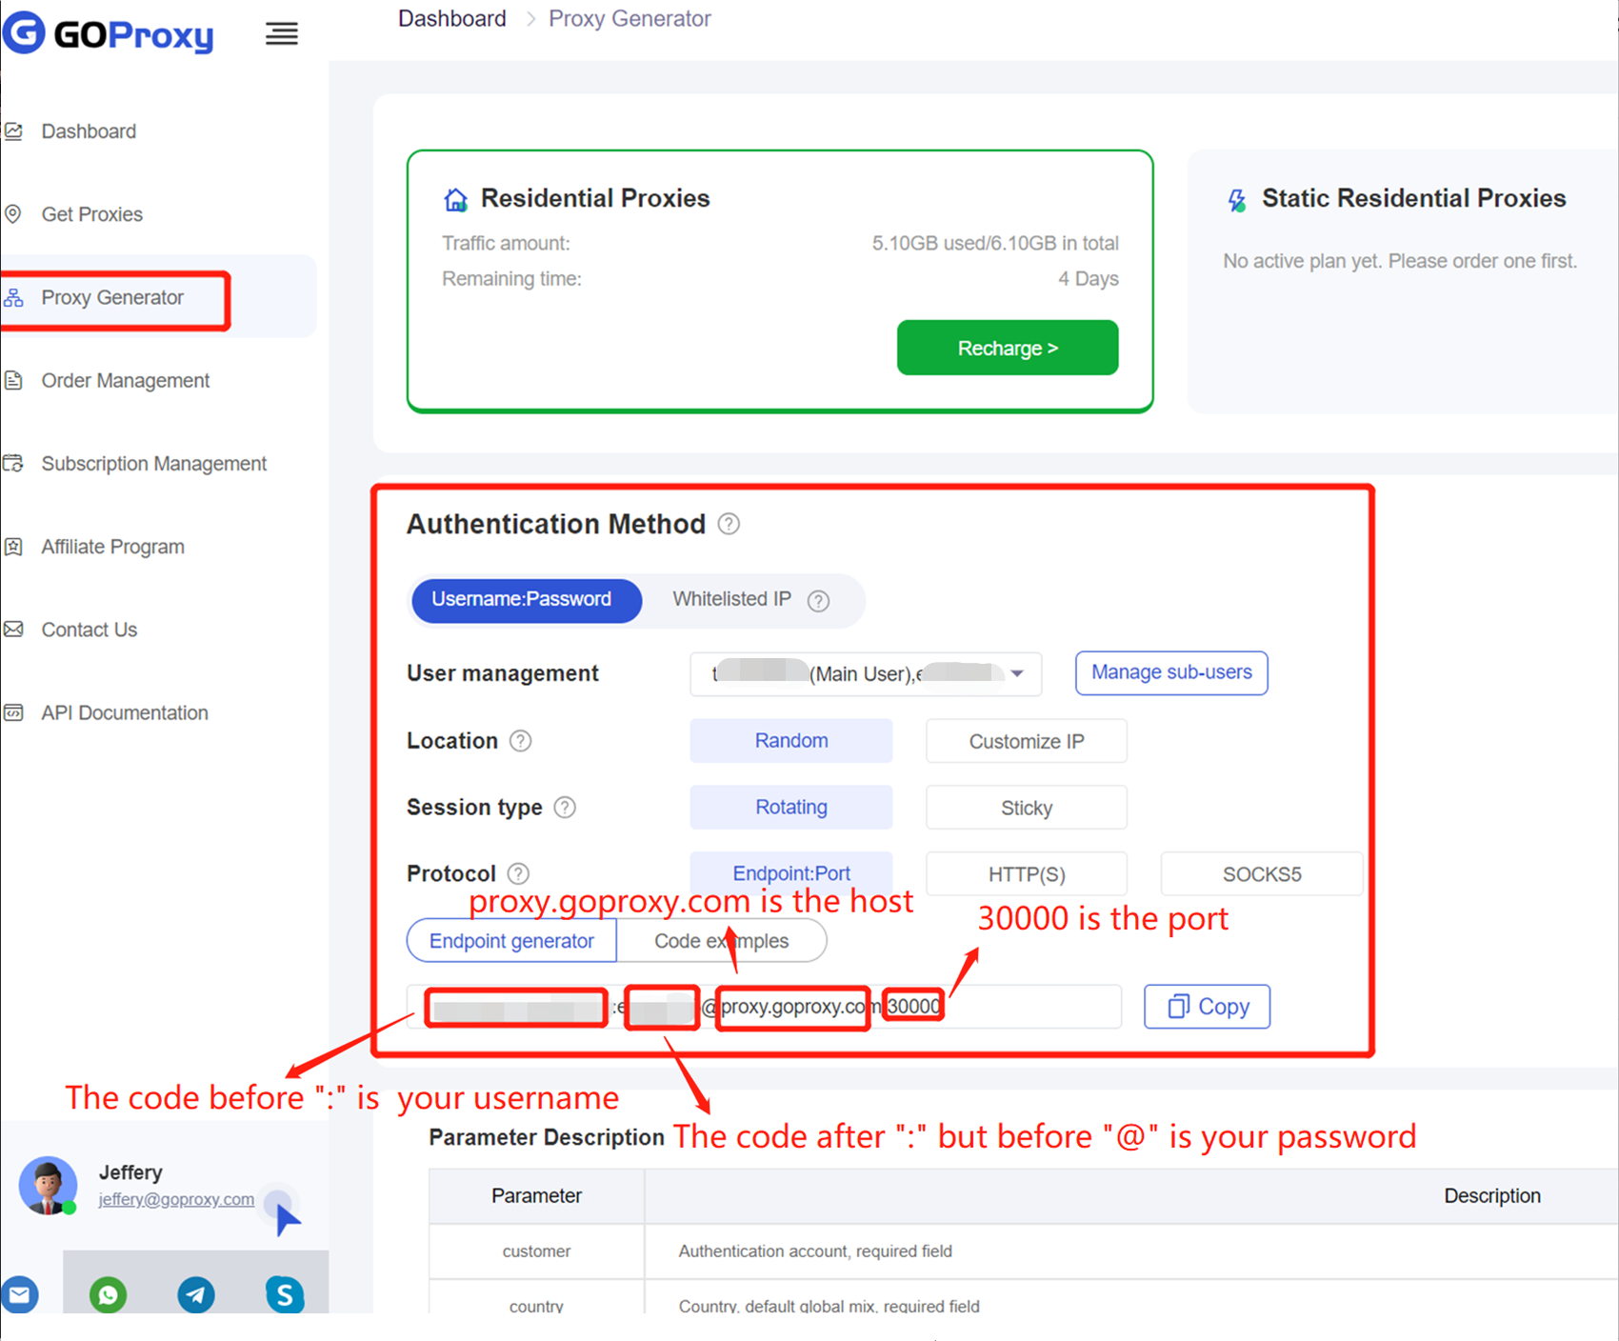Open Contact Us in sidebar
The height and width of the screenshot is (1341, 1619).
click(x=90, y=630)
